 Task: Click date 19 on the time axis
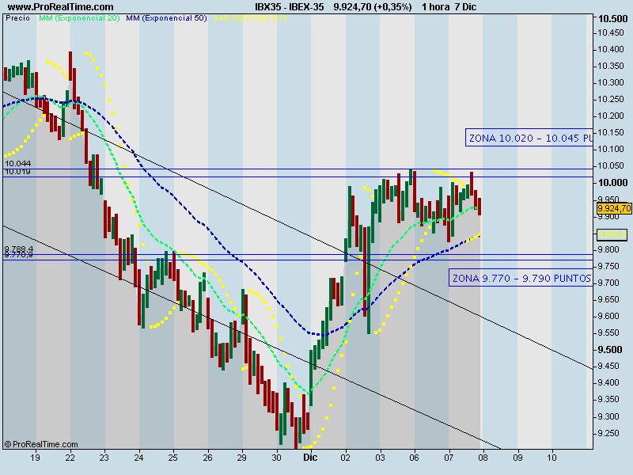35,458
